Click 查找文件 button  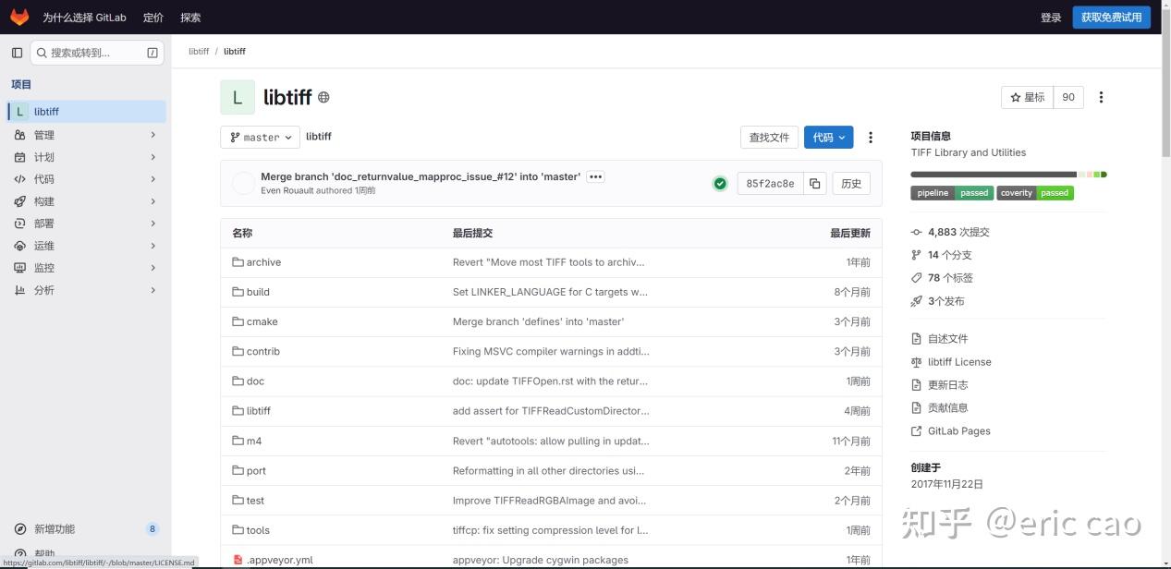[x=769, y=138]
